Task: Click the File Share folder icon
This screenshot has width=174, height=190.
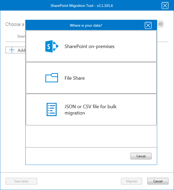Action: pos(51,78)
